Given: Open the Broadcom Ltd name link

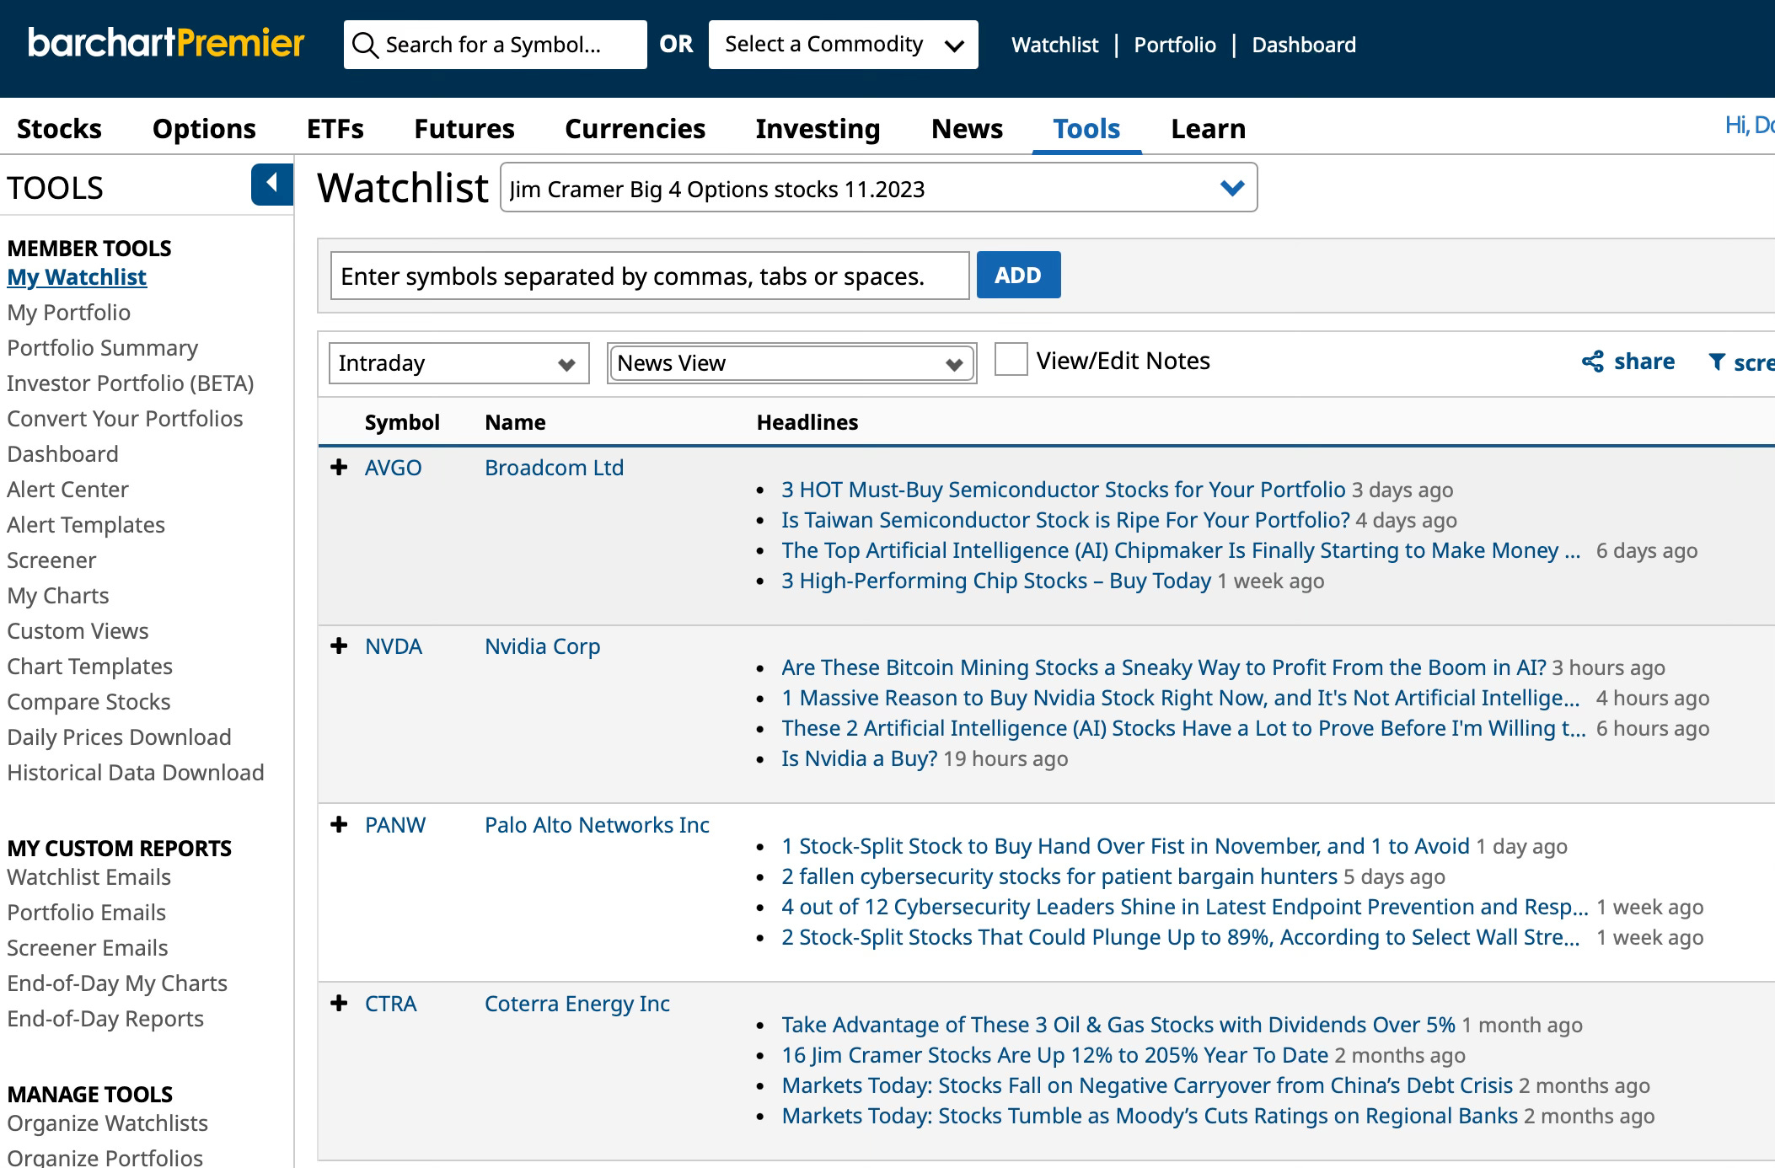Looking at the screenshot, I should click(554, 468).
